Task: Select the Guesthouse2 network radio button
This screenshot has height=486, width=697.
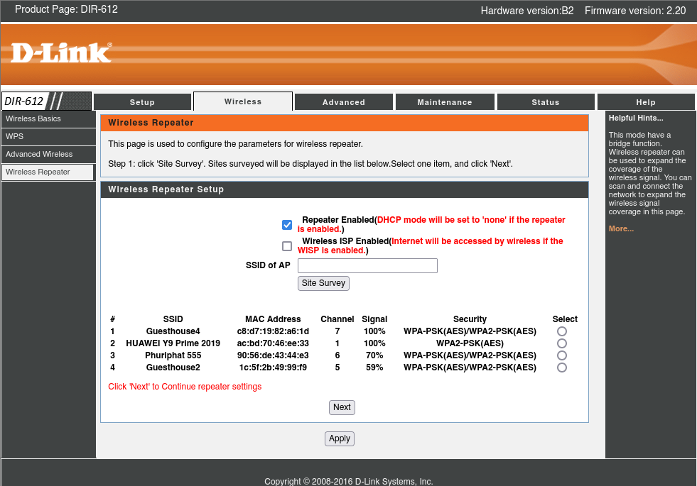Action: (562, 368)
